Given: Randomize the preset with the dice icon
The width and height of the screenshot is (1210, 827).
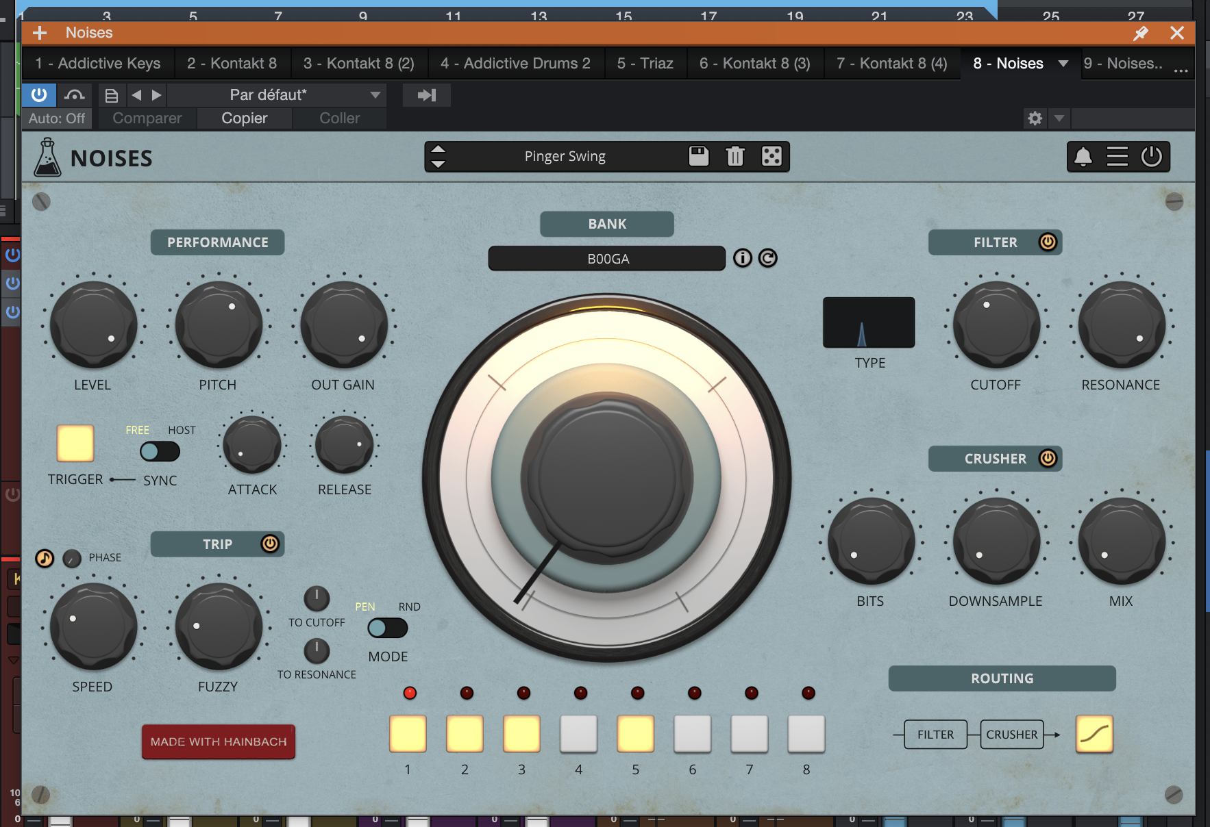Looking at the screenshot, I should (771, 157).
